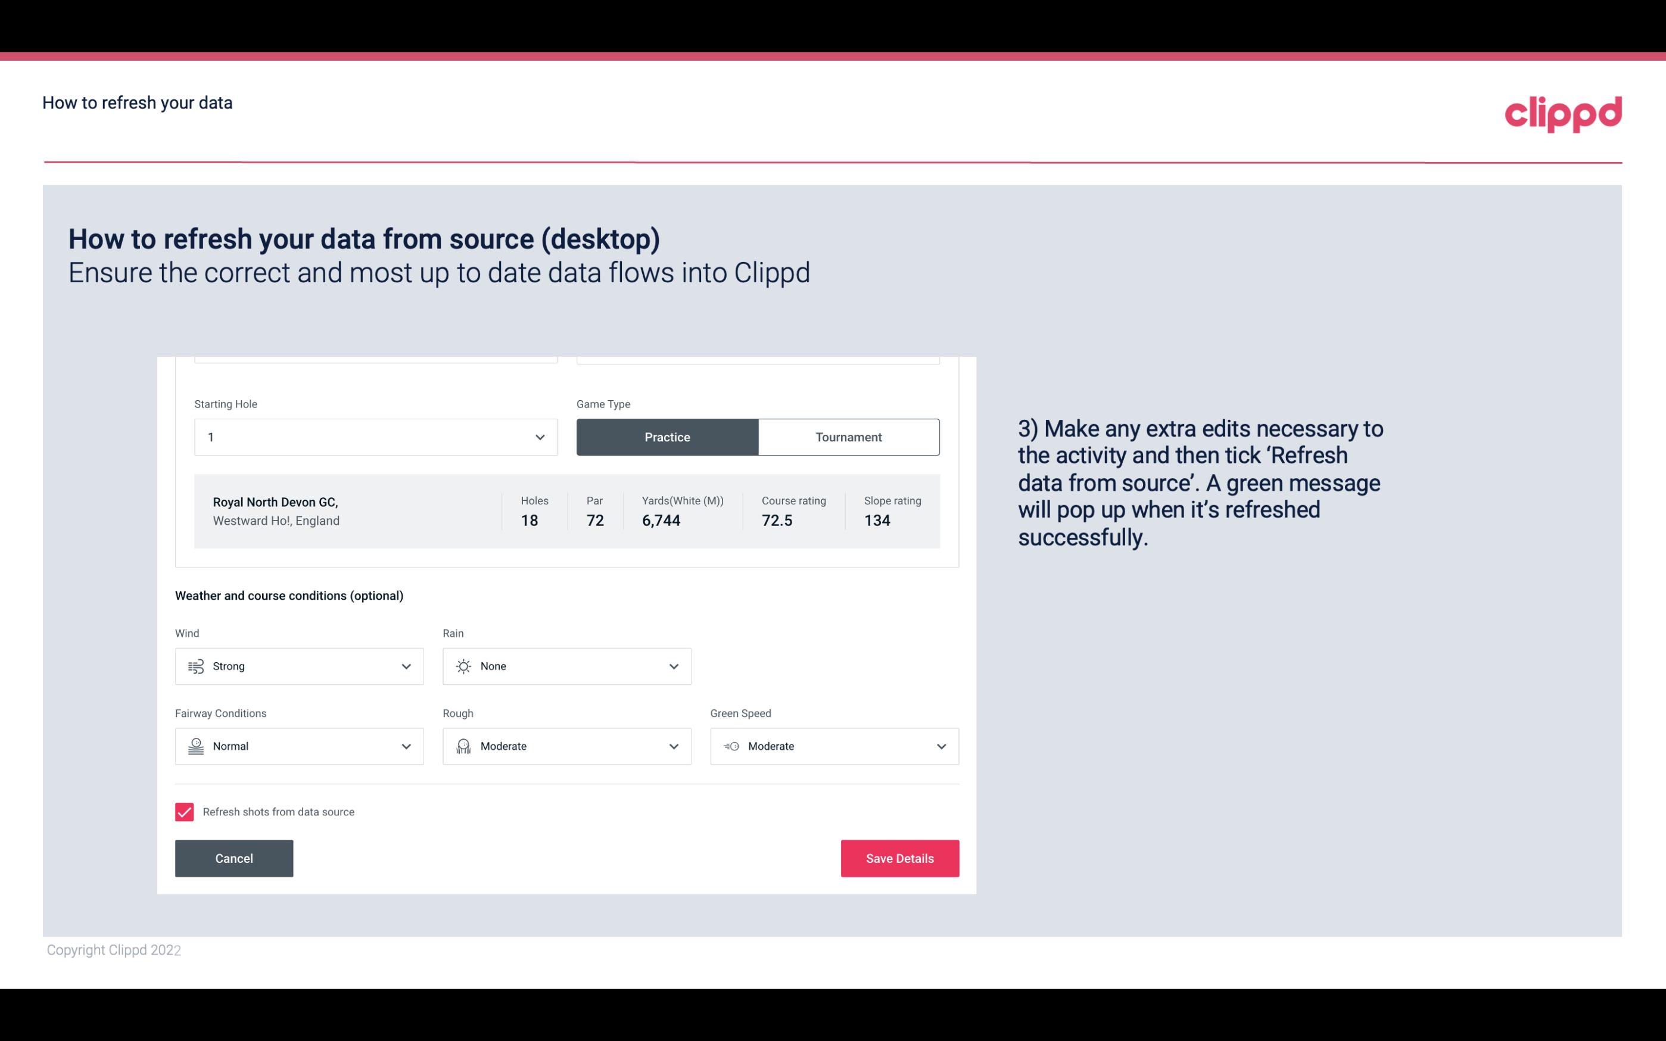The image size is (1666, 1041).
Task: Select Tournament game type toggle
Action: [x=849, y=437]
